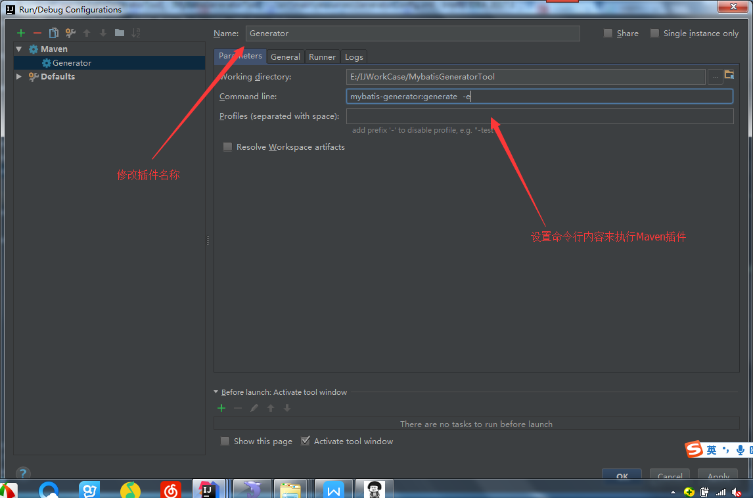Enable Single instance only
This screenshot has height=498, width=753.
pyautogui.click(x=654, y=33)
